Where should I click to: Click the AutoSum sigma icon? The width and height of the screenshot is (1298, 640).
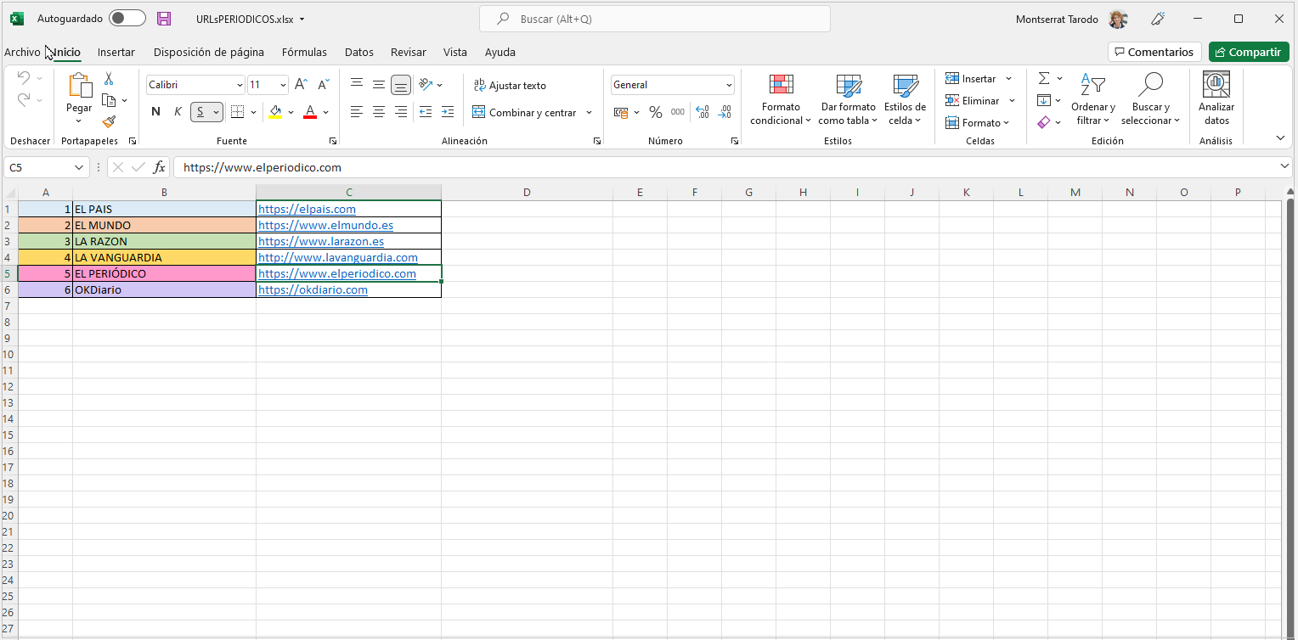1044,78
